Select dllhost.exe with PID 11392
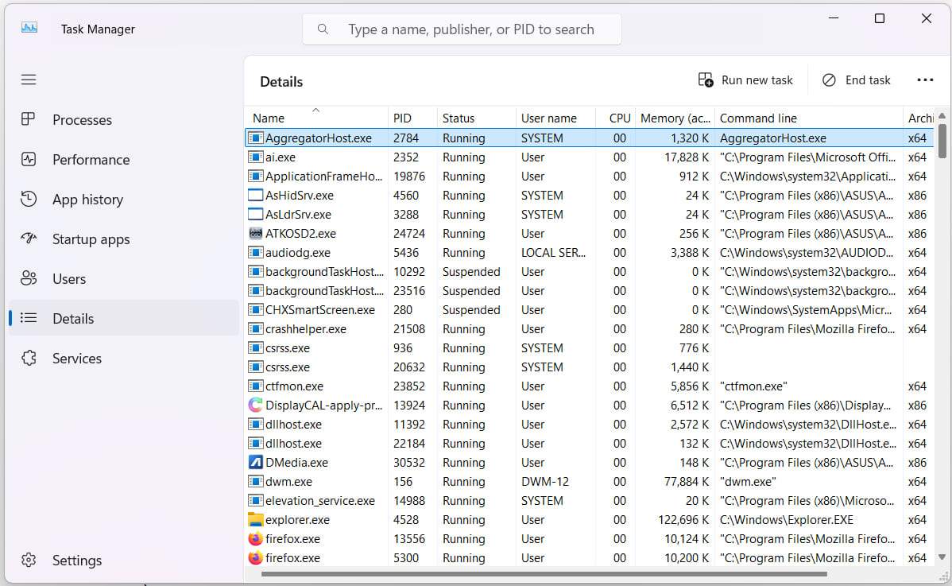Viewport: 952px width, 586px height. (x=589, y=425)
